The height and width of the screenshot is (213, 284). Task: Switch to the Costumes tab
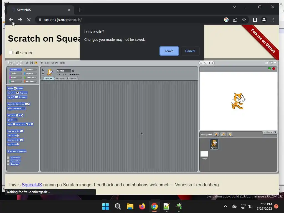(x=61, y=78)
